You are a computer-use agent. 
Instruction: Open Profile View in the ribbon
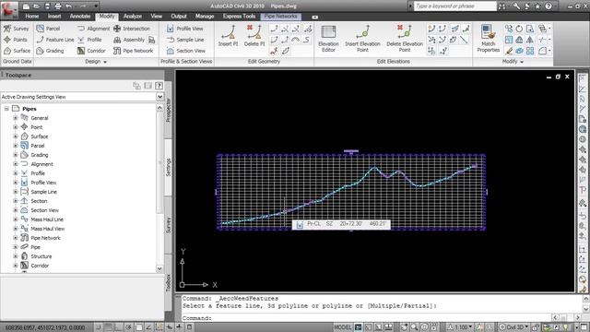coord(184,29)
